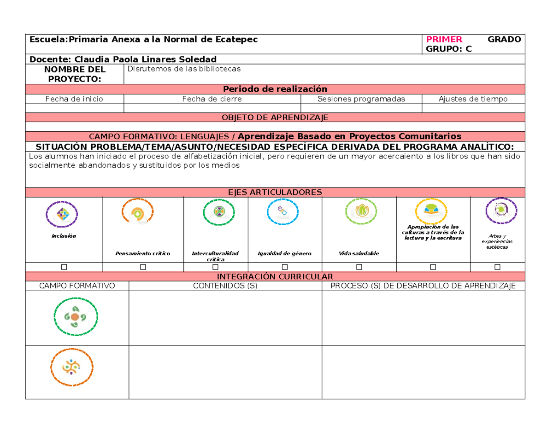
Task: Click the 'GRADO' word at top right
Action: 505,39
